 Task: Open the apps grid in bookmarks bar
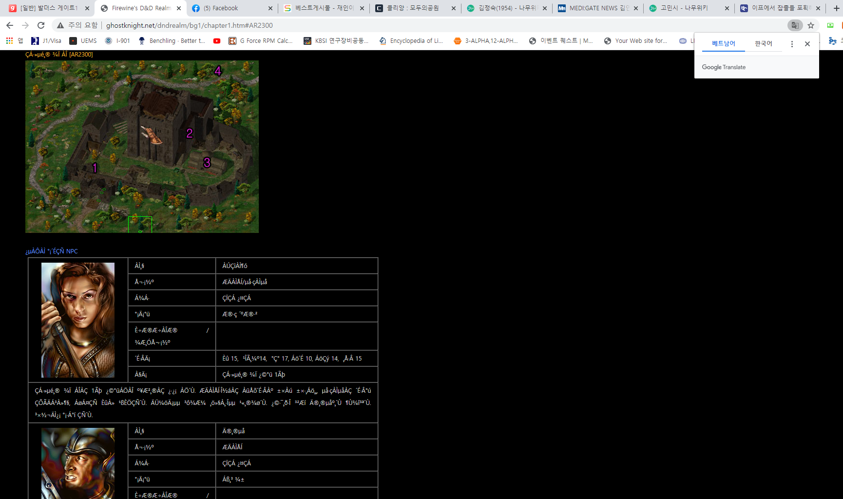point(9,41)
